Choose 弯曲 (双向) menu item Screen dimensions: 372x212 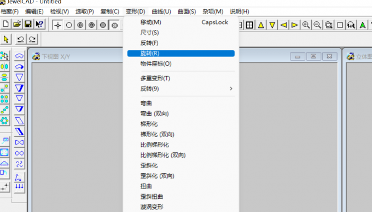[181, 113]
